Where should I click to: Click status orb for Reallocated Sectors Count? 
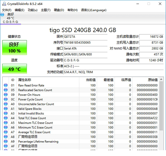click(x=6, y=90)
